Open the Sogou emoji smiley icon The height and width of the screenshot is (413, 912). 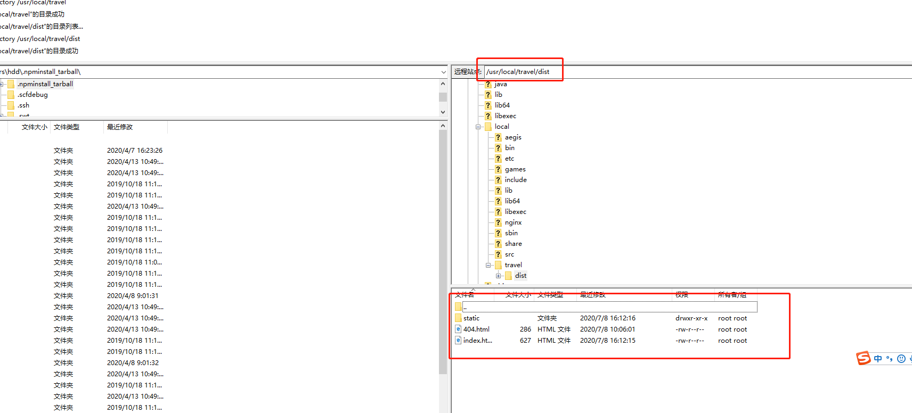coord(901,359)
